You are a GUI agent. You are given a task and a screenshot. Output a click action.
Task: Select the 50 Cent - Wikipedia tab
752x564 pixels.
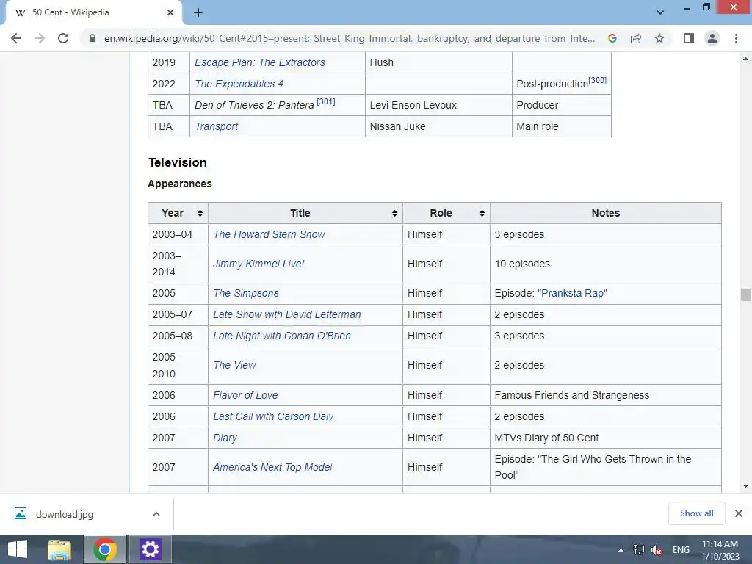93,13
